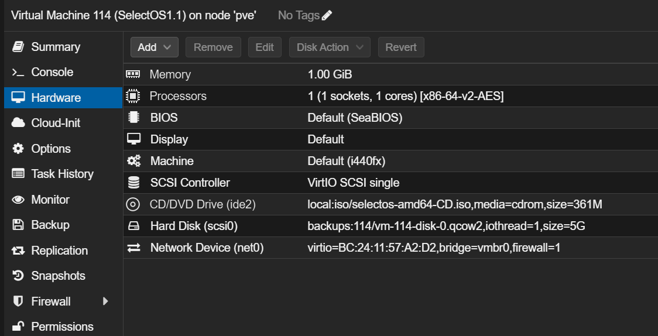Click the Revert button

pos(401,47)
